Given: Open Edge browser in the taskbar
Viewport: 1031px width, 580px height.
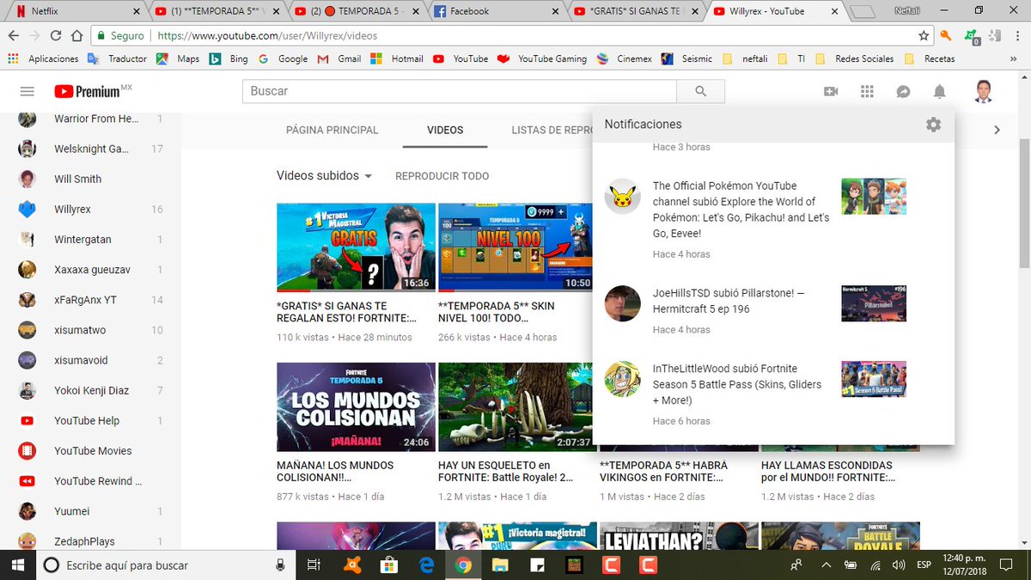Looking at the screenshot, I should pyautogui.click(x=426, y=565).
